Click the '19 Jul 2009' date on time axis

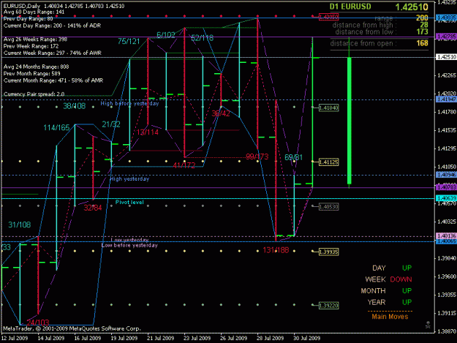tap(124, 339)
